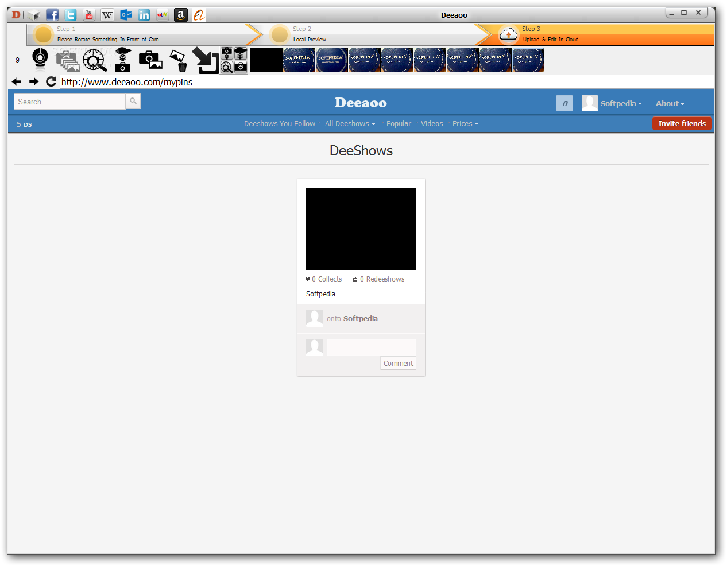Click the Deeaoo site logo link
The image size is (727, 566).
[361, 103]
